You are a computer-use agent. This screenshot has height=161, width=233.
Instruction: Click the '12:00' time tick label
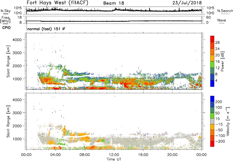coord(114,155)
